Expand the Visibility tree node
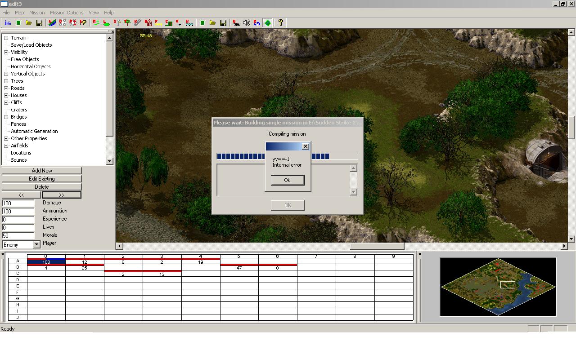This screenshot has height=345, width=576. point(6,52)
